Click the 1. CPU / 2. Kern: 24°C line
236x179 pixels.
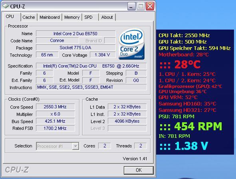187,81
